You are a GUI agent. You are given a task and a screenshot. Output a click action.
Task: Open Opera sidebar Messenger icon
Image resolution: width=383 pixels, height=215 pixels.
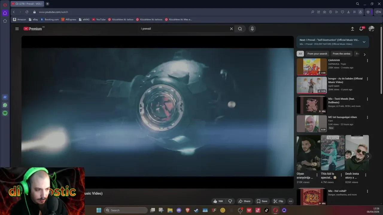coord(5,97)
